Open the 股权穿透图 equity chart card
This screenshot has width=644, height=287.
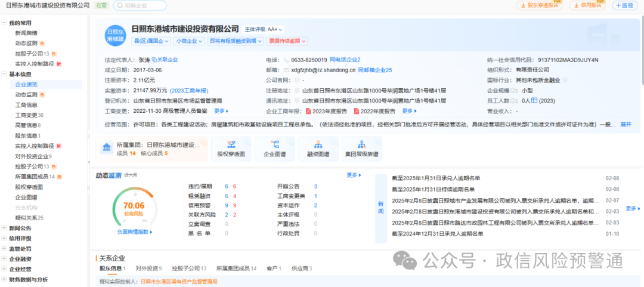tap(231, 149)
